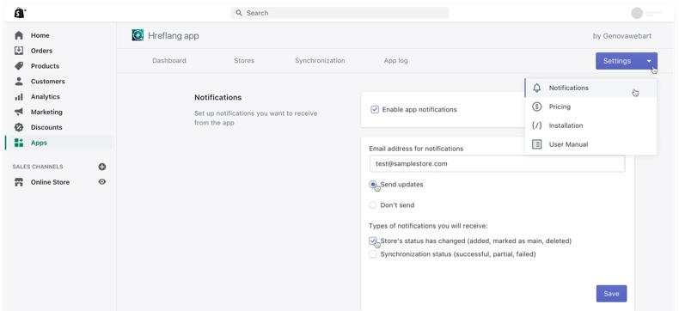Screen dimensions: 679x311
Task: Click the Settings button label
Action: [x=616, y=61]
